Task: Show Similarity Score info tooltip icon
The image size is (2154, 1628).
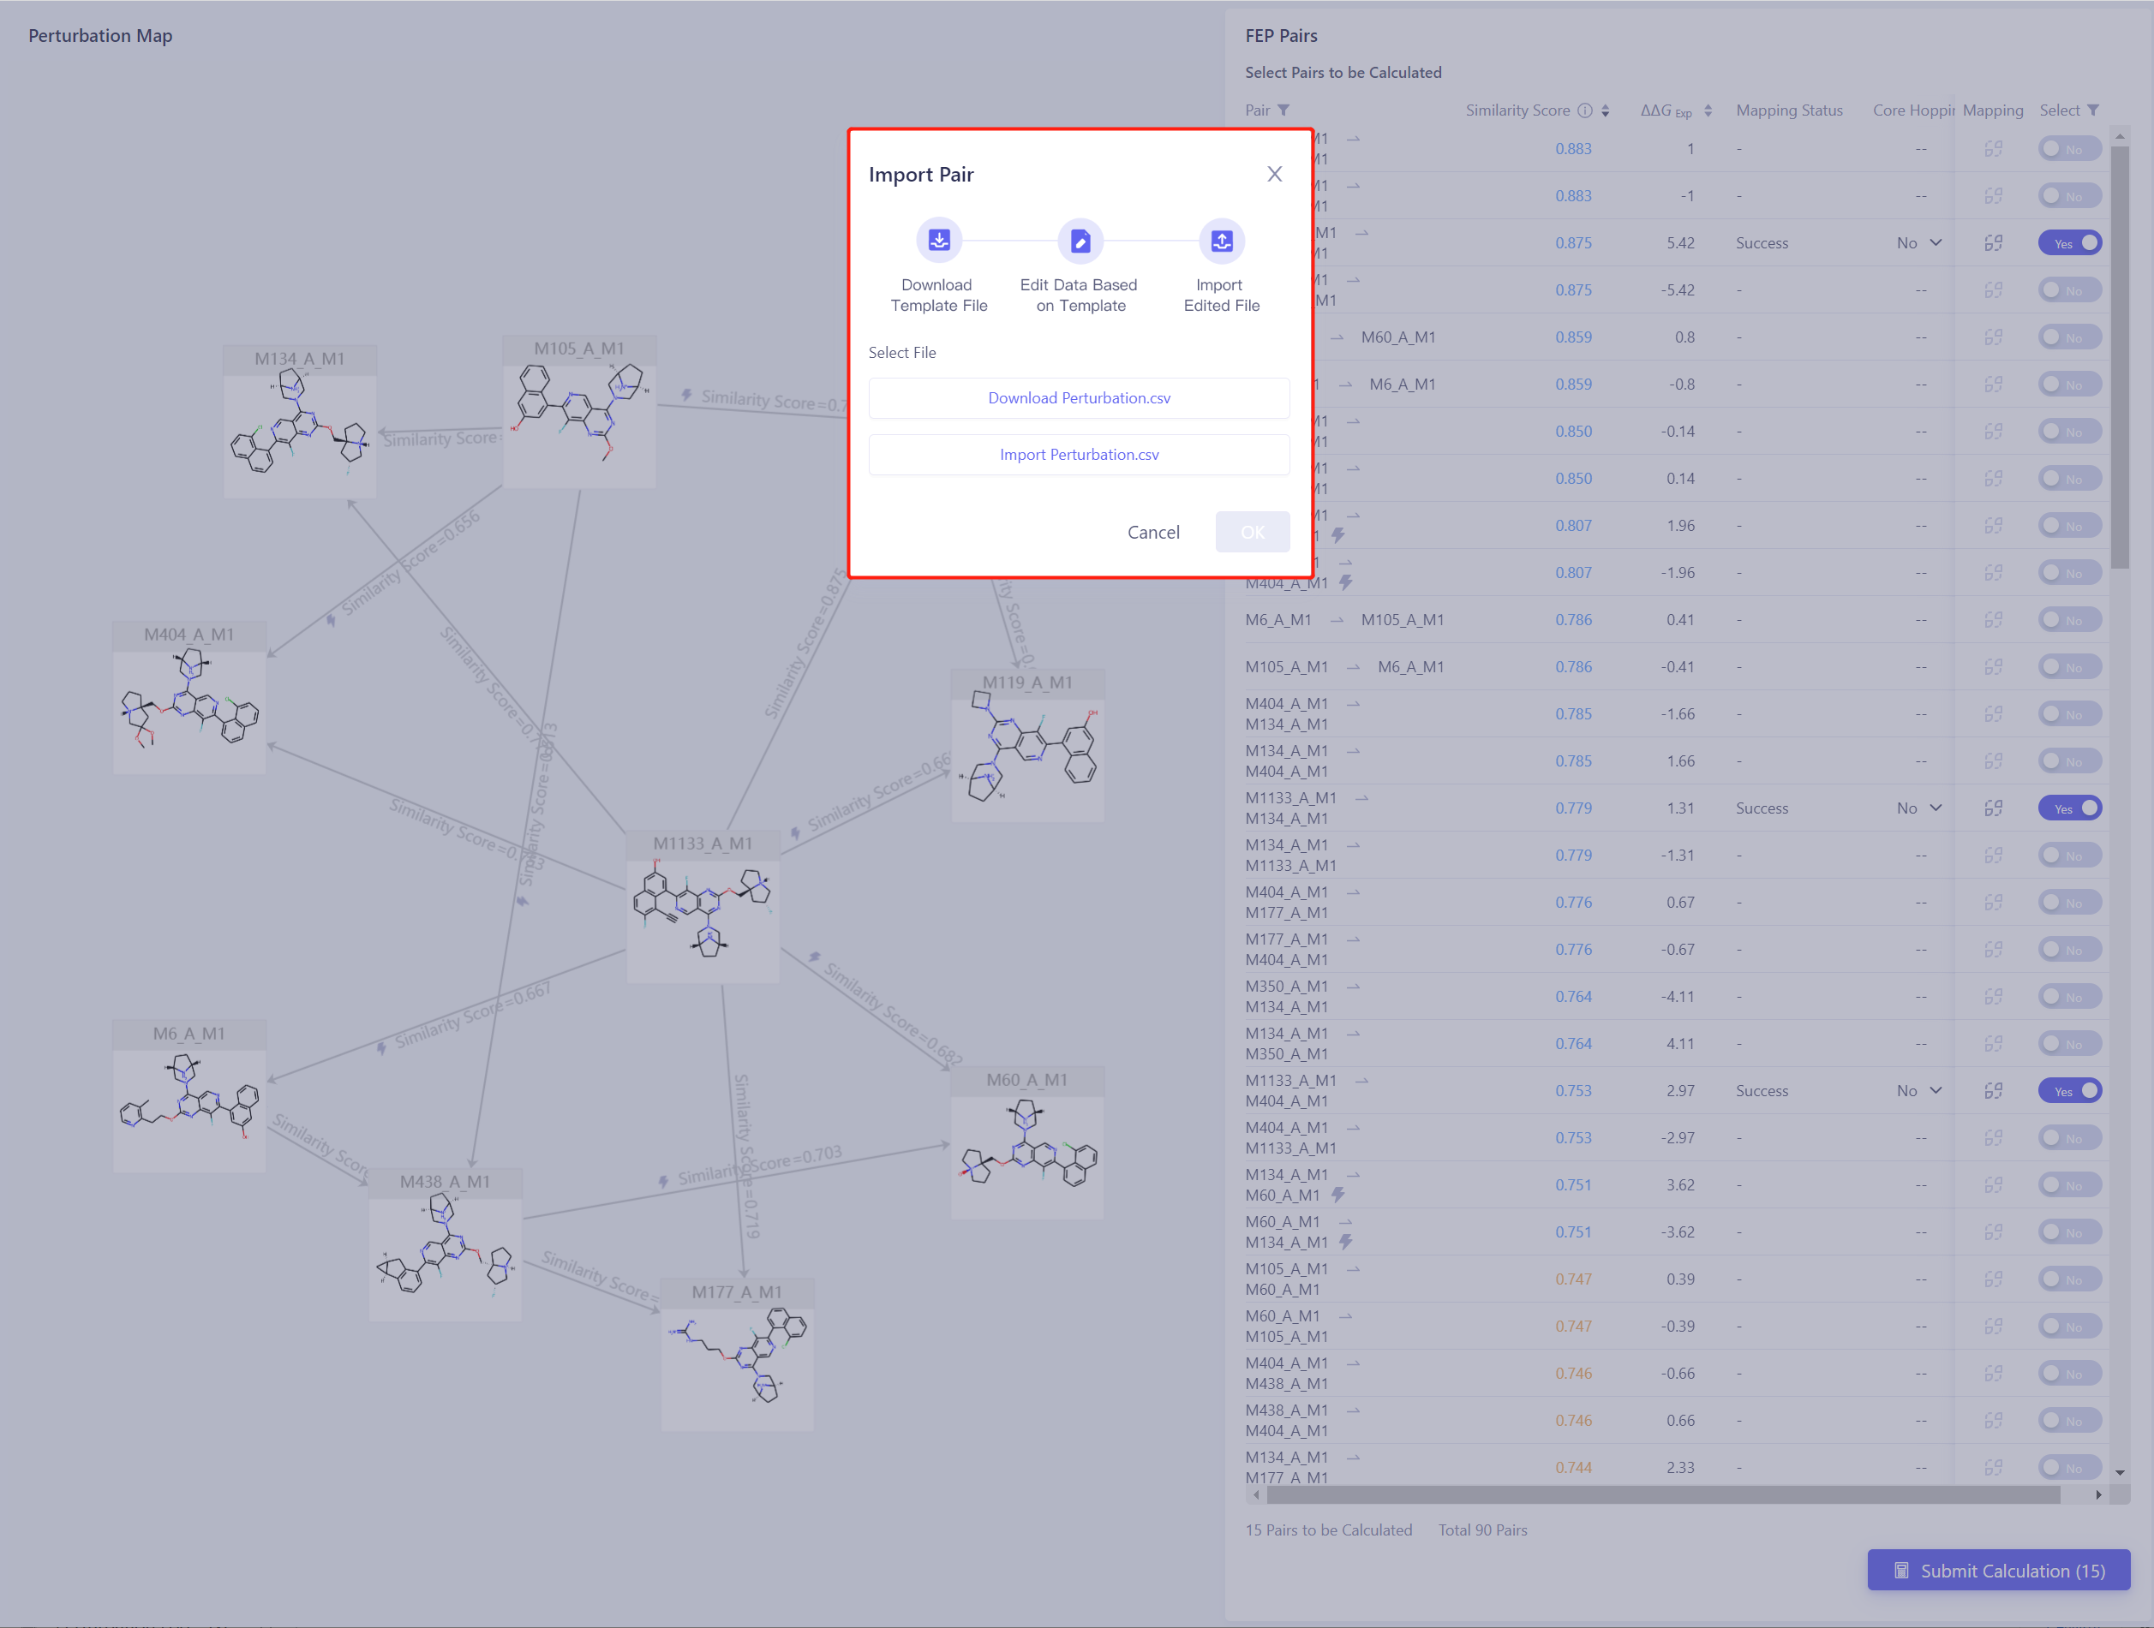Action: pyautogui.click(x=1585, y=110)
